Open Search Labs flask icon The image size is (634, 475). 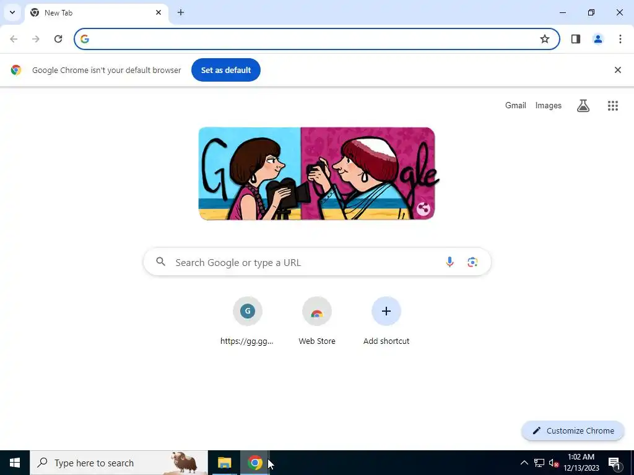(x=583, y=105)
